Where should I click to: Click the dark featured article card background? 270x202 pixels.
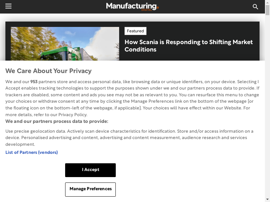(189, 57)
